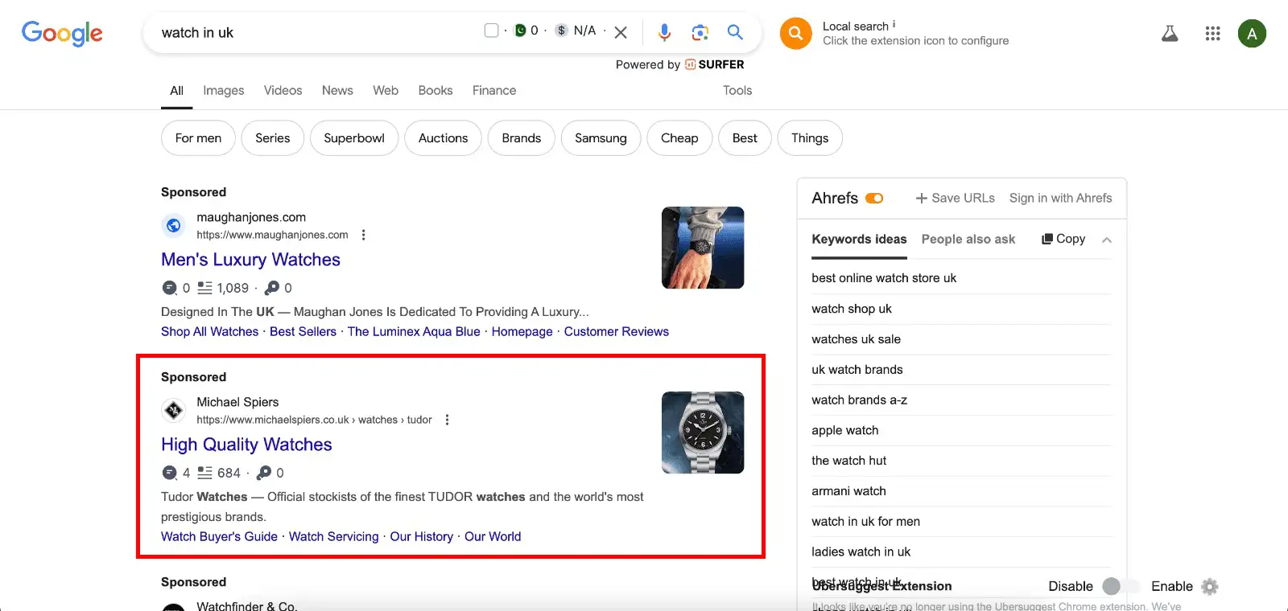Open the Google apps grid
This screenshot has width=1288, height=611.
coord(1212,34)
